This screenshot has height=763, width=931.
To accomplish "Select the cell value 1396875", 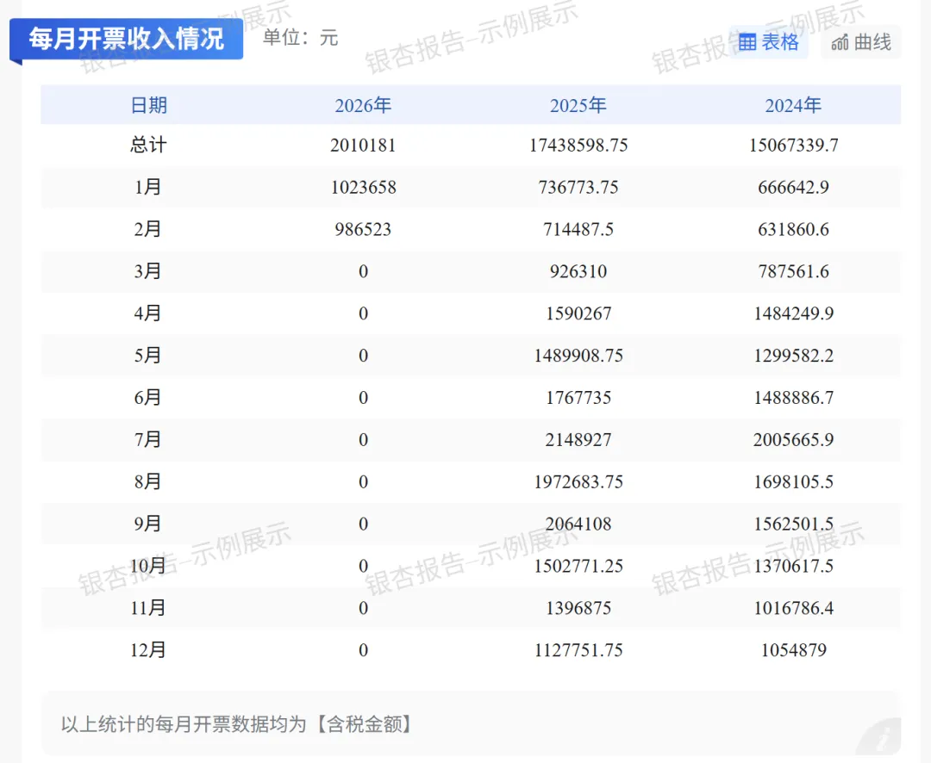I will (578, 609).
